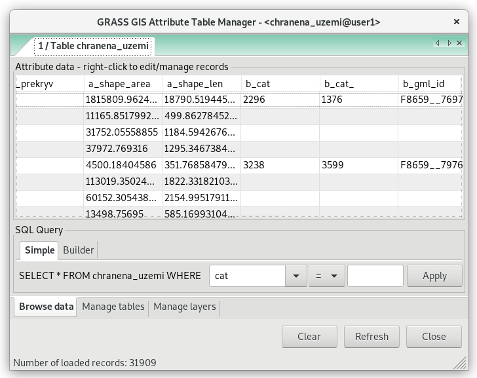Focus the WHERE value input field
Screen dimensions: 477x378
[375, 276]
